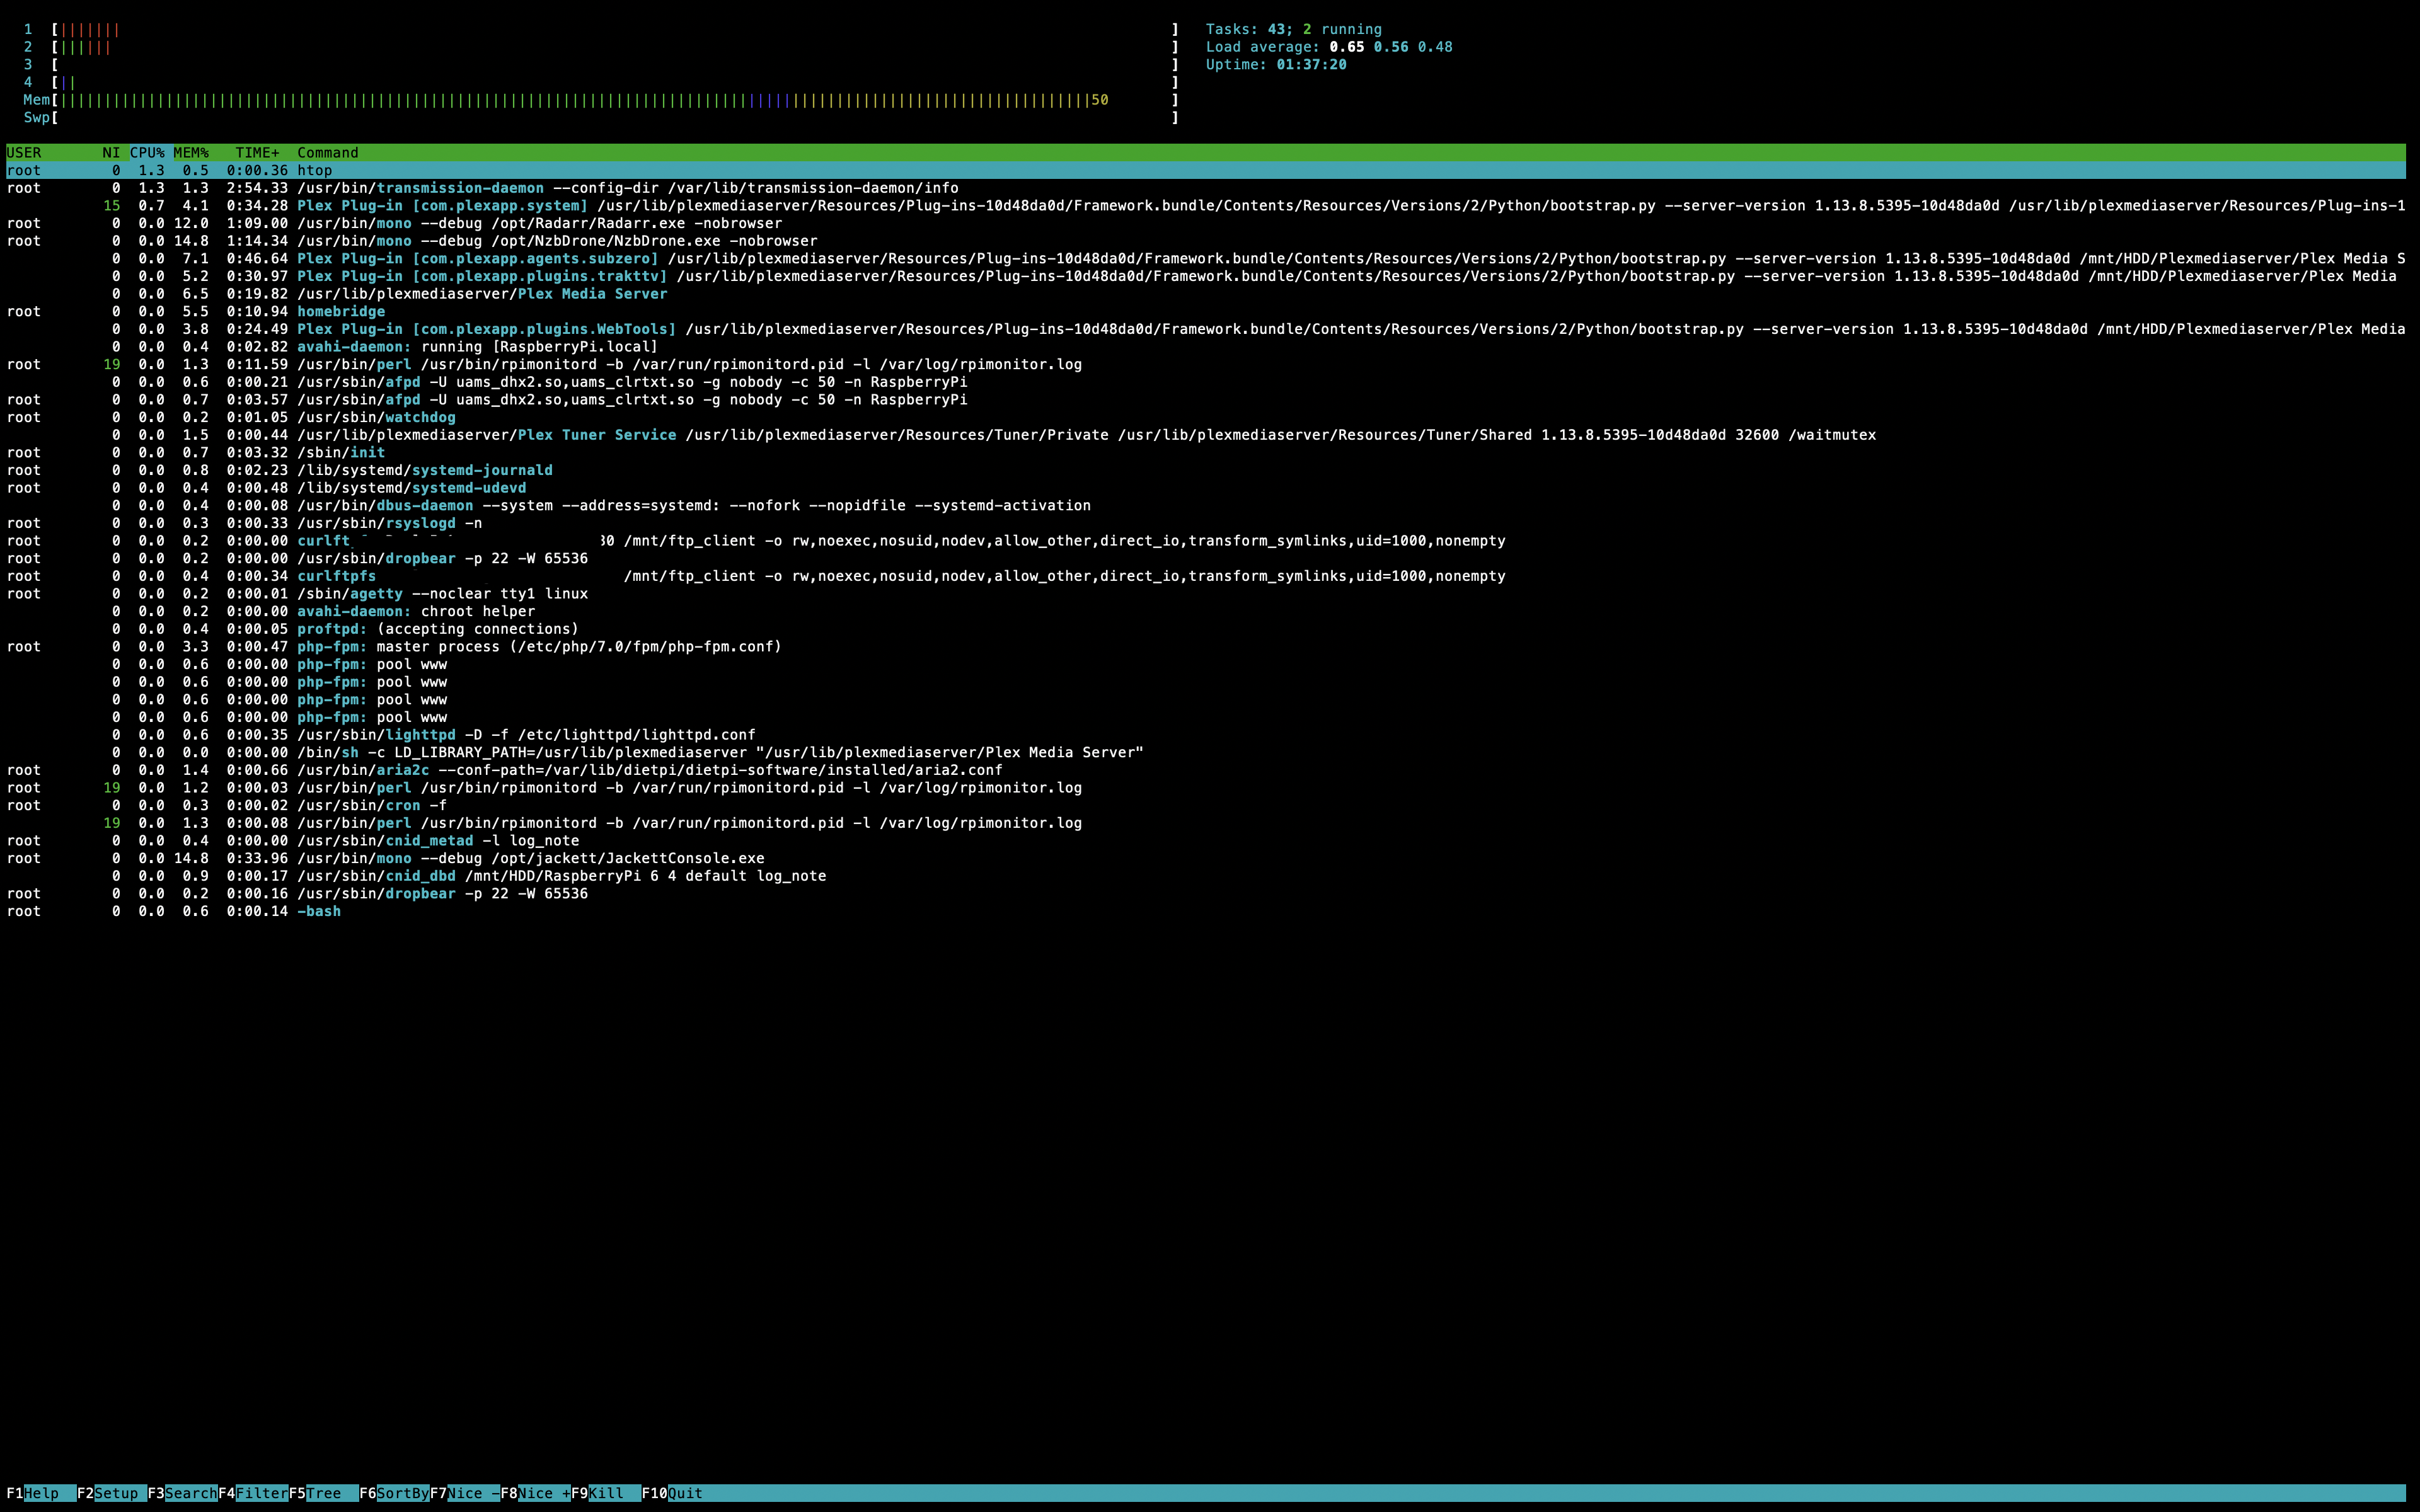Click the TIME+ column header
This screenshot has height=1512, width=2420.
(x=257, y=153)
